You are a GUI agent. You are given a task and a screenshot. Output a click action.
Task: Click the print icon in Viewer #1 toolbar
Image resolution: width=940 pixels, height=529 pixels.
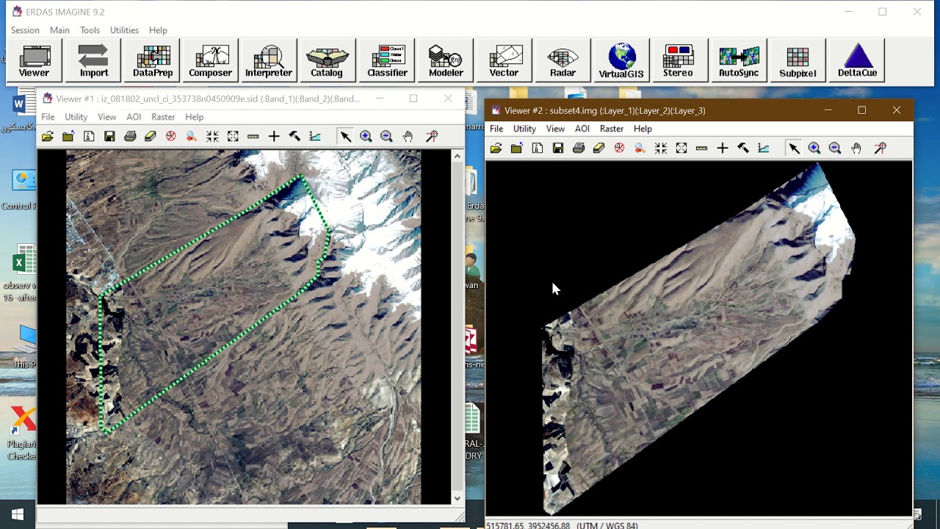130,136
